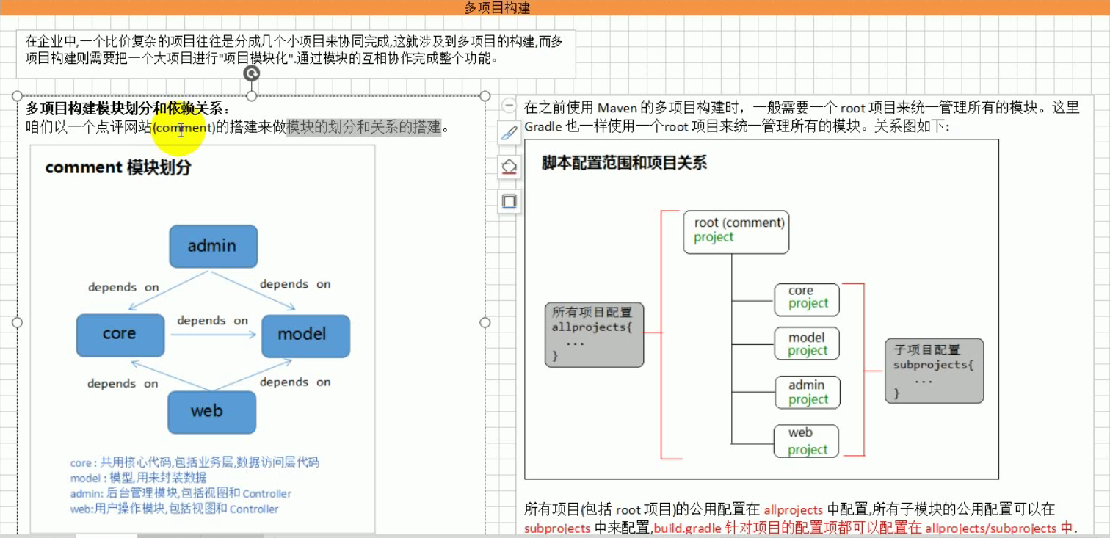The image size is (1110, 538).
Task: Click the paragraph starting 在之前使用 Maven
Action: [x=802, y=116]
